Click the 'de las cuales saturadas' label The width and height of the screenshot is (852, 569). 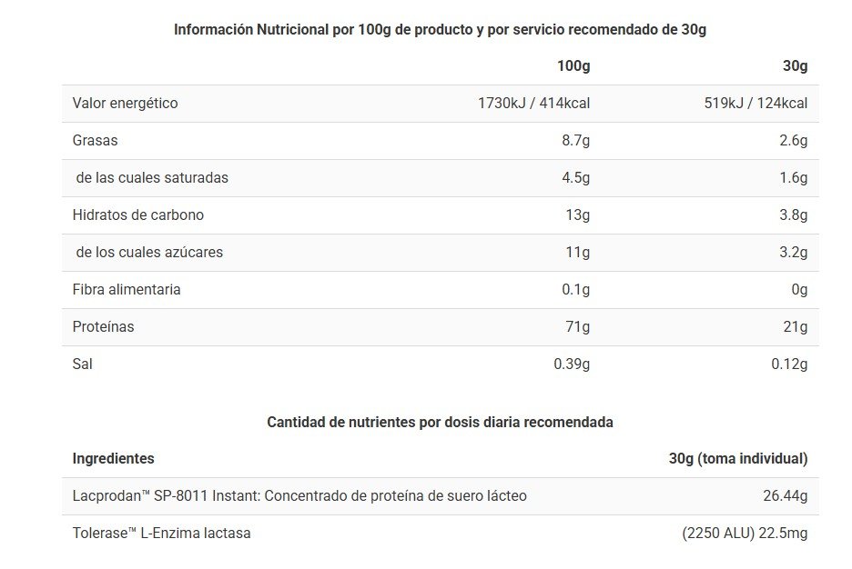[x=152, y=178]
